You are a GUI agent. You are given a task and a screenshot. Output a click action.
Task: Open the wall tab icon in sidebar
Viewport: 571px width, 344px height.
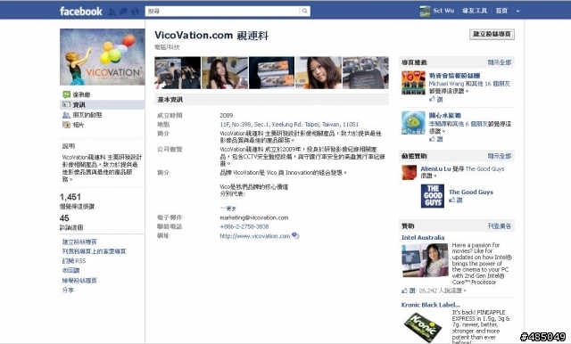click(x=66, y=94)
